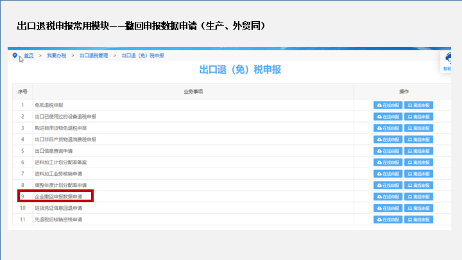Screen dimensions: 462x260
Task: Click 在线申报 for 出口信息查询申请
Action: tap(388, 151)
